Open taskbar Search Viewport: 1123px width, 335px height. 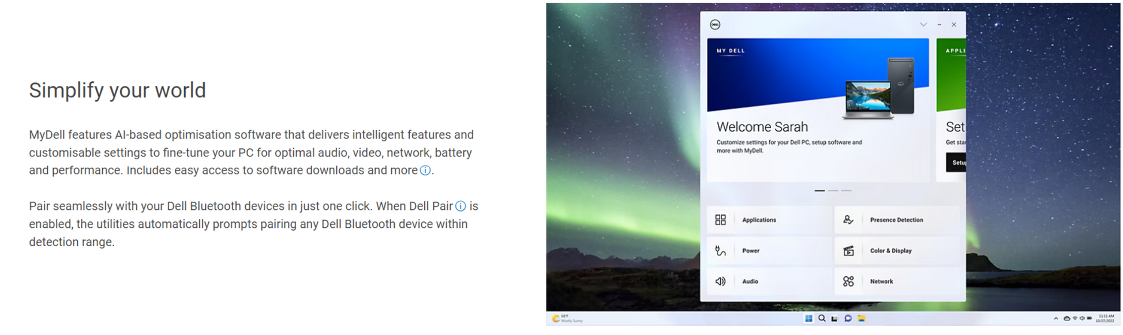(822, 319)
